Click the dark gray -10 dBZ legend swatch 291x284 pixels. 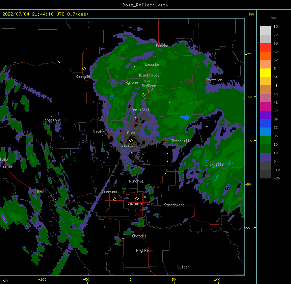coord(265,174)
